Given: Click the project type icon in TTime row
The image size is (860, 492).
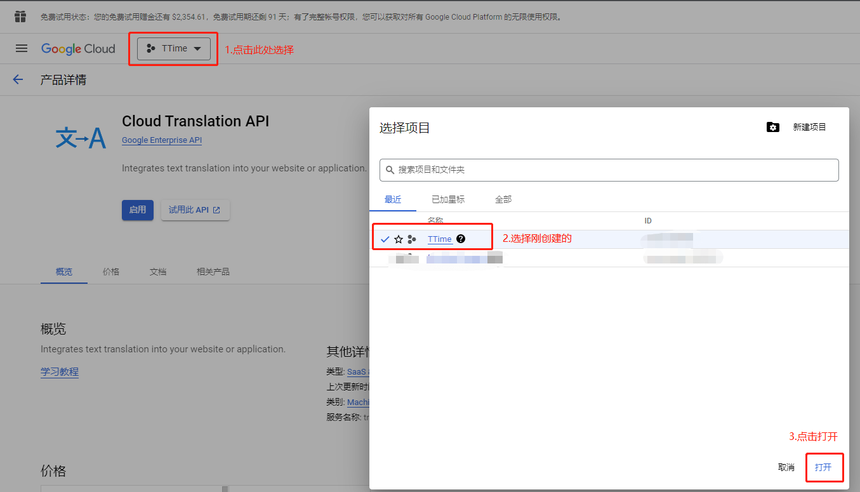Looking at the screenshot, I should [x=412, y=239].
